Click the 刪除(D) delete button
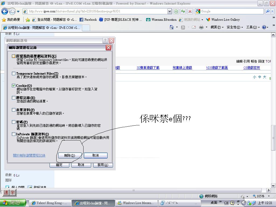This screenshot has height=207, width=276. (x=70, y=156)
